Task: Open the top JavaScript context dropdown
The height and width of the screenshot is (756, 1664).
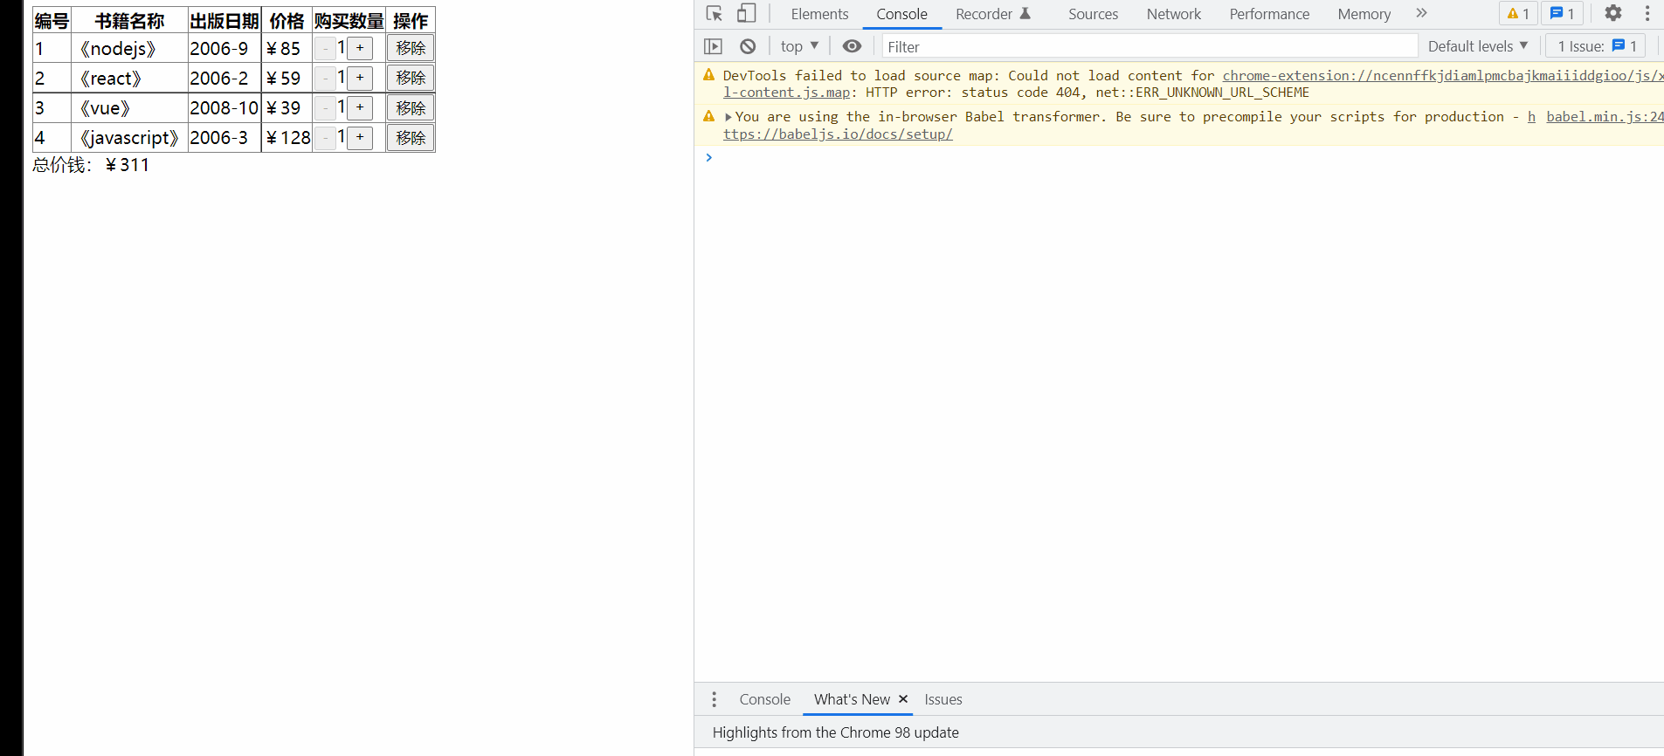Action: [x=799, y=46]
